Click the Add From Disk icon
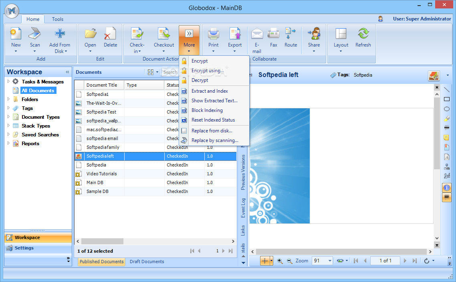The width and height of the screenshot is (456, 282). 60,33
